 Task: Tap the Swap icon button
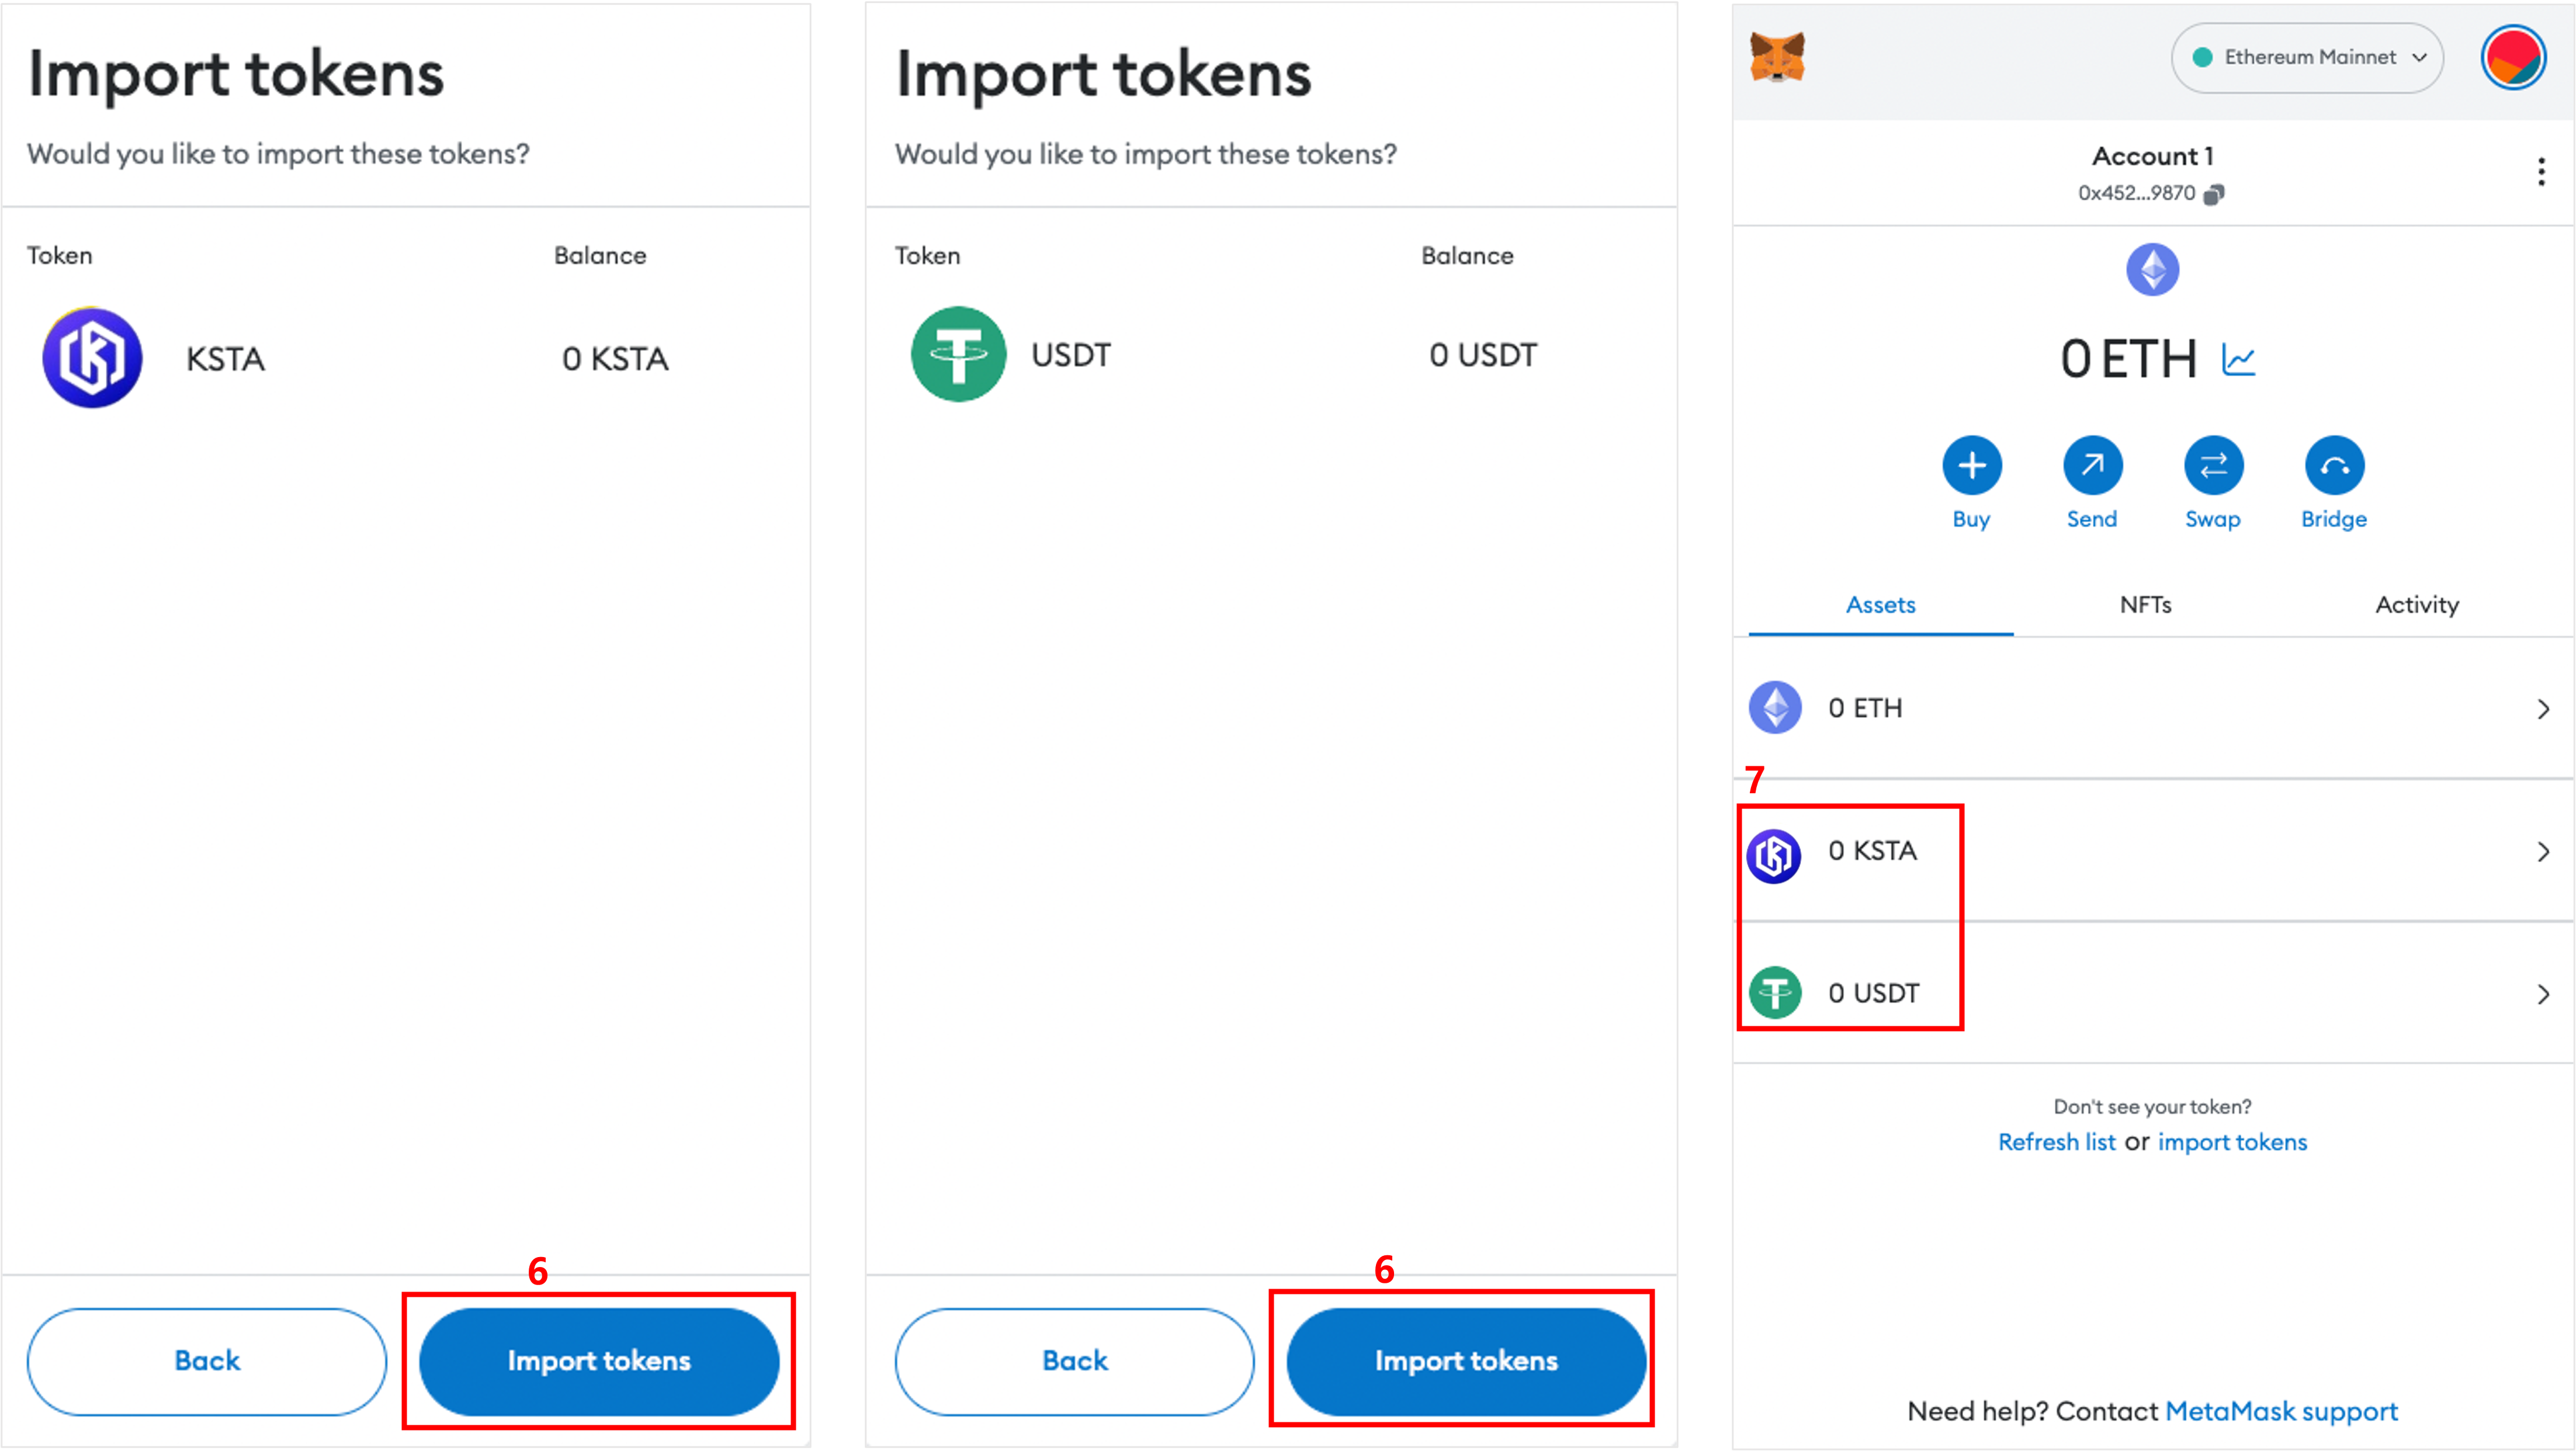pyautogui.click(x=2213, y=466)
